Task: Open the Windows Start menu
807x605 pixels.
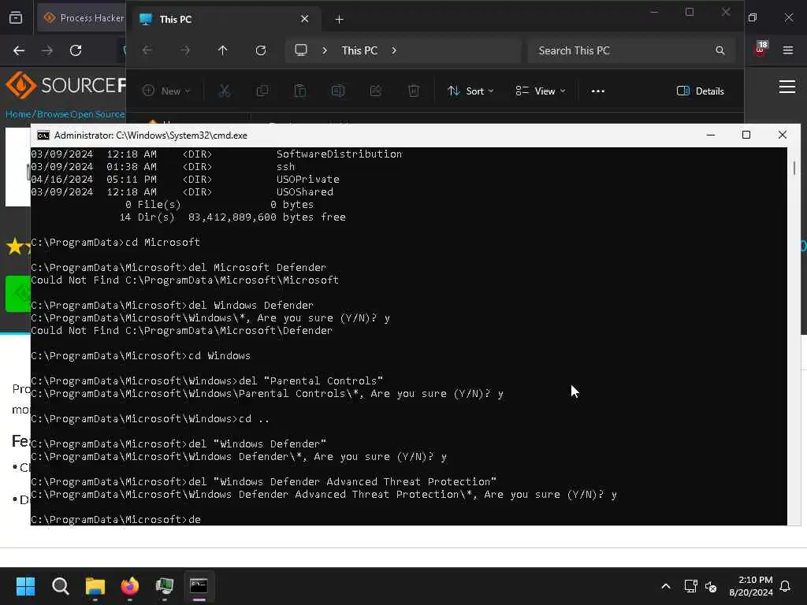Action: tap(25, 586)
